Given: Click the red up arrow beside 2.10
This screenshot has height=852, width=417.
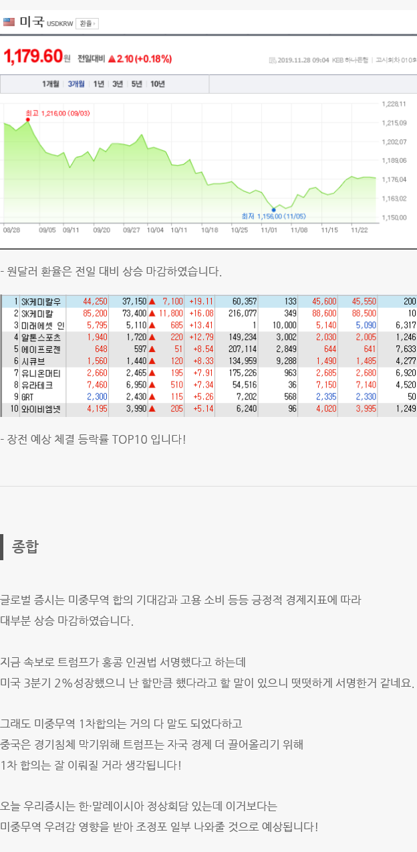Looking at the screenshot, I should [x=112, y=59].
